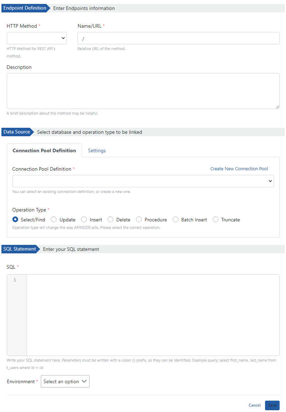The height and width of the screenshot is (412, 286).
Task: Open the Environment select dropdown
Action: point(65,381)
